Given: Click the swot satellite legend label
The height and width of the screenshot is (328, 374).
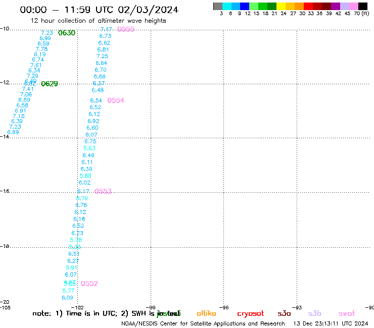Looking at the screenshot, I should coord(346,313).
